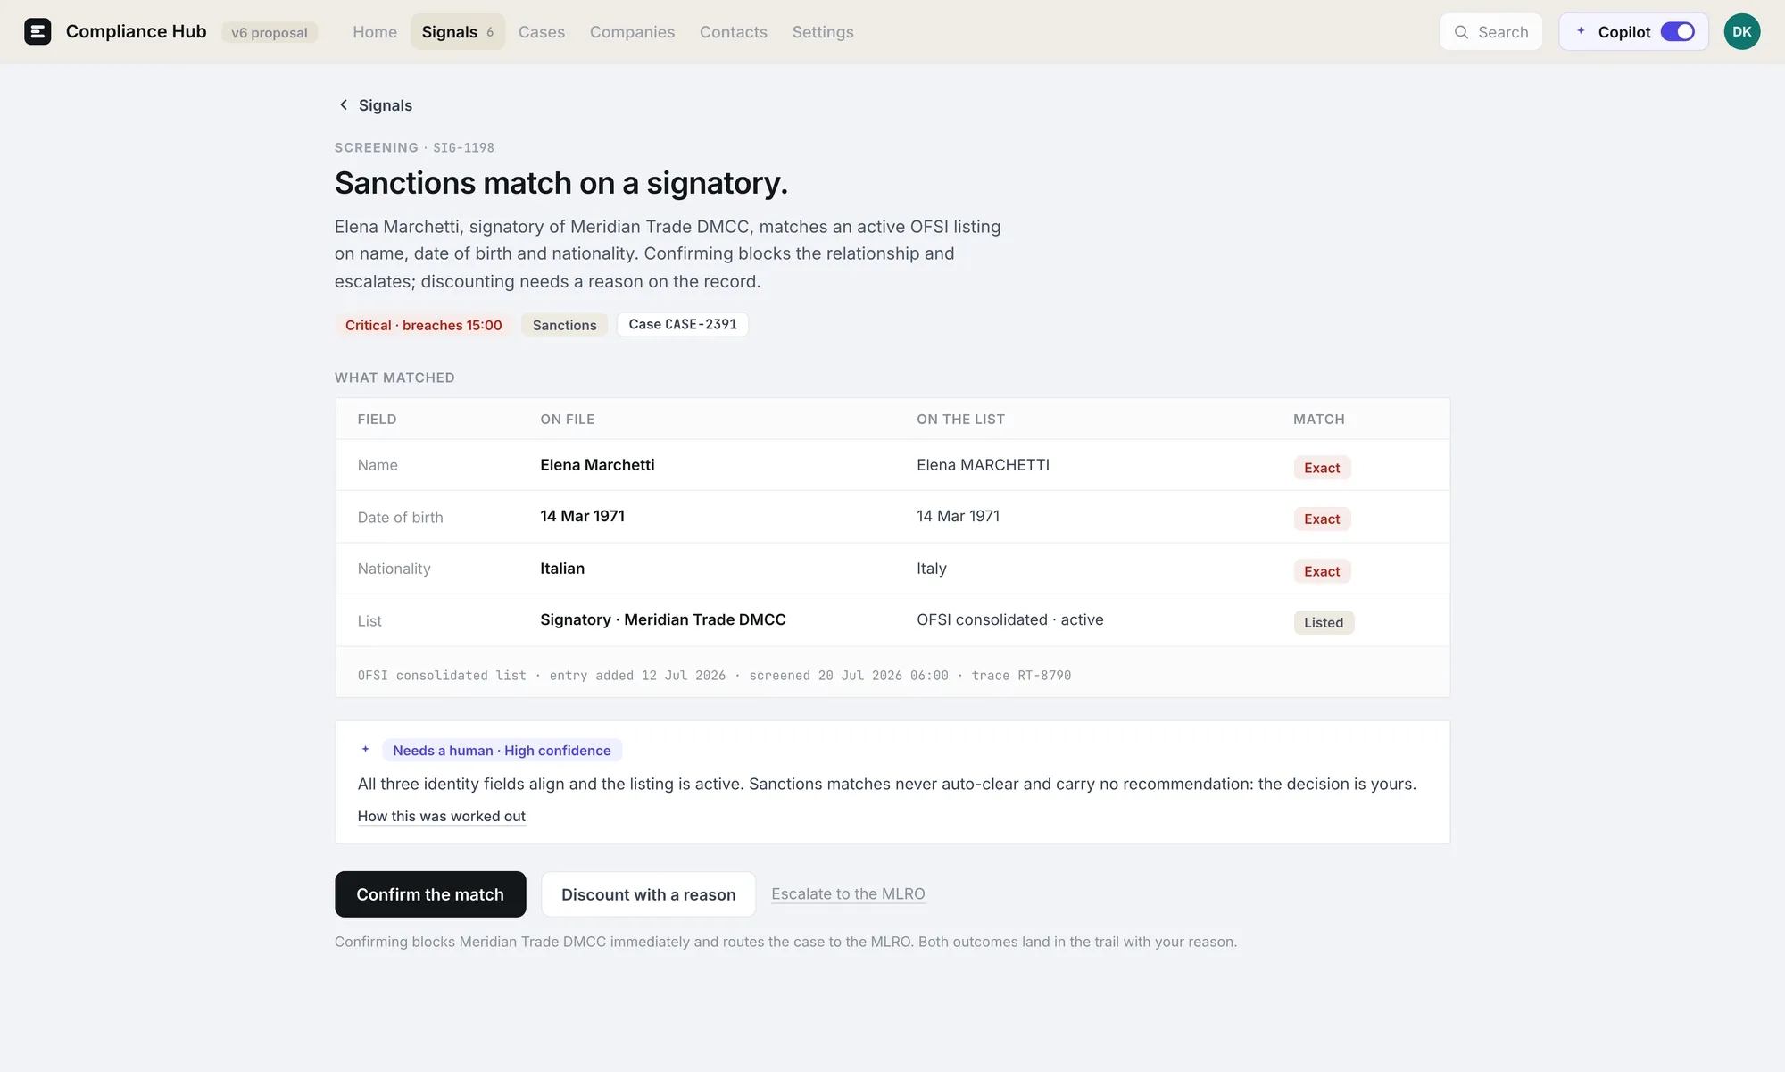Click Needs a human High confidence badge
The width and height of the screenshot is (1785, 1072).
(502, 751)
